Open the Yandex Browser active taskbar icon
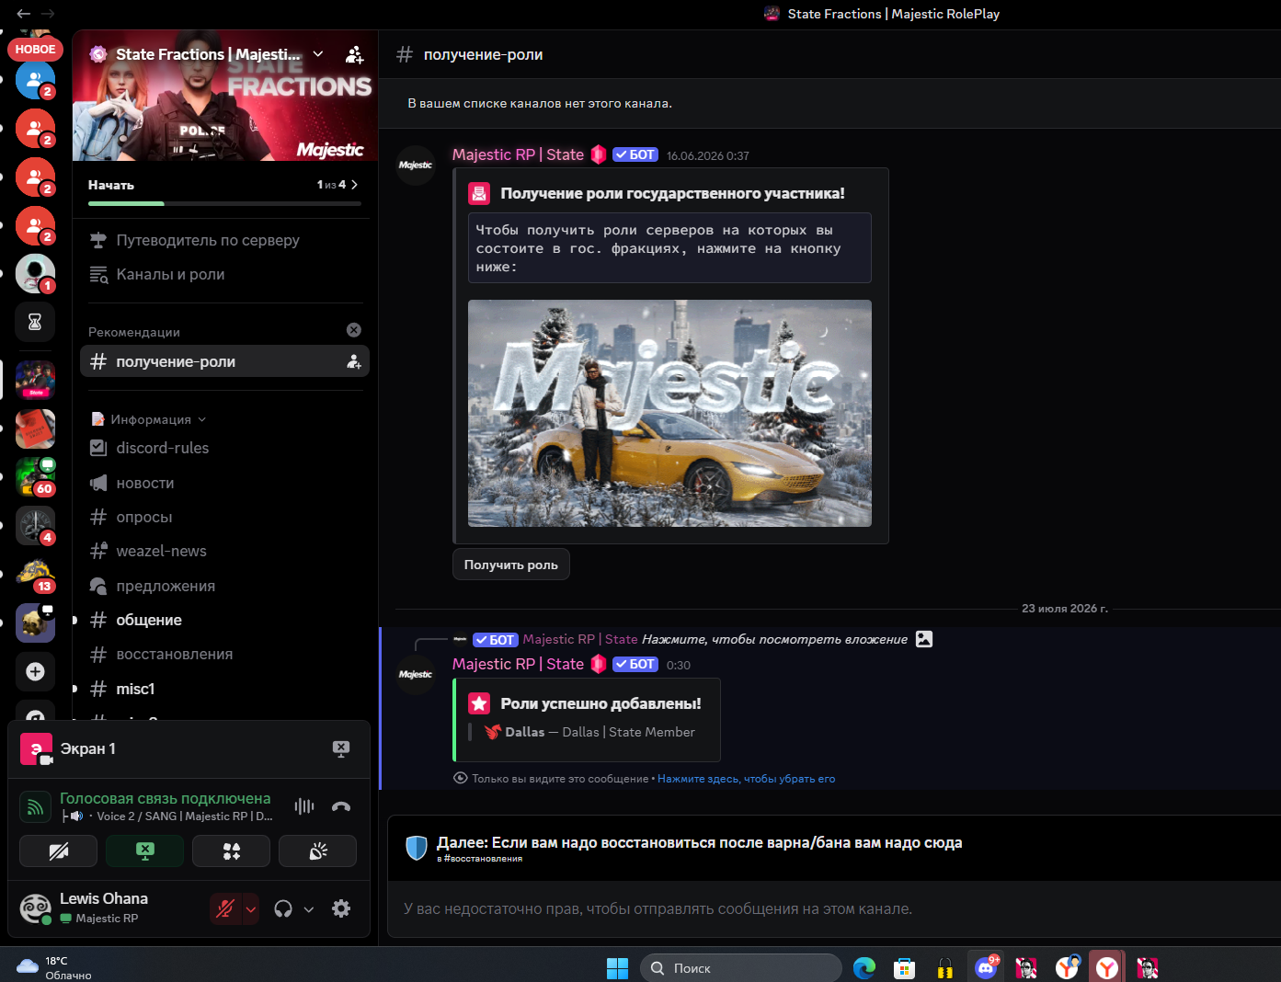 [x=1107, y=967]
